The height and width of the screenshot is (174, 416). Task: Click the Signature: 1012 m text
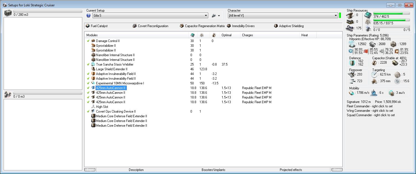pyautogui.click(x=359, y=102)
